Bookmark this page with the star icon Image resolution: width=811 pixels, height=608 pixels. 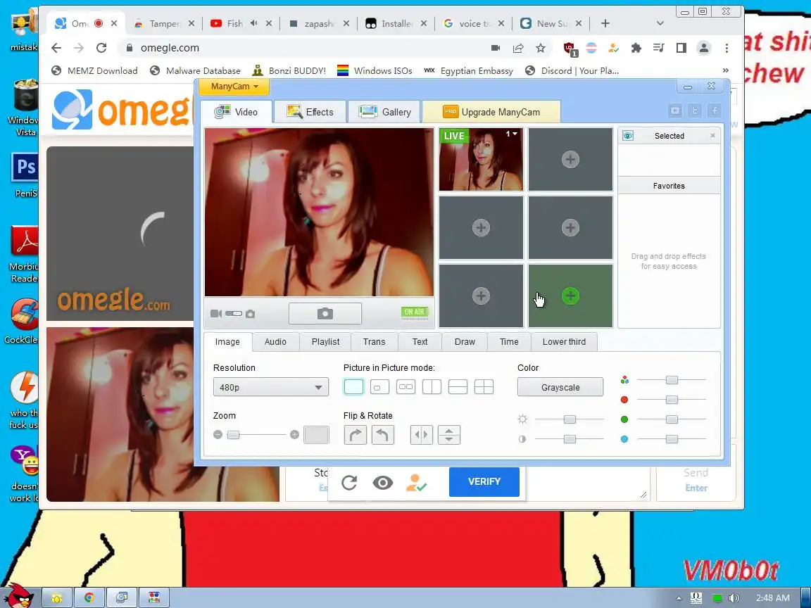click(x=541, y=48)
